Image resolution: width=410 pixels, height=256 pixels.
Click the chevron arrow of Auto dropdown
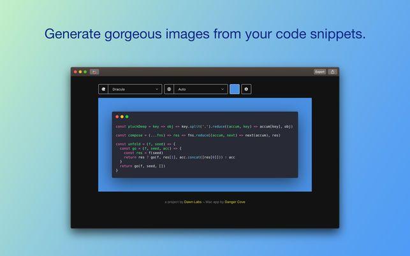click(x=223, y=89)
